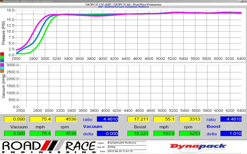Select the yellow rpm value 3313
This screenshot has width=247, height=154.
click(x=190, y=119)
